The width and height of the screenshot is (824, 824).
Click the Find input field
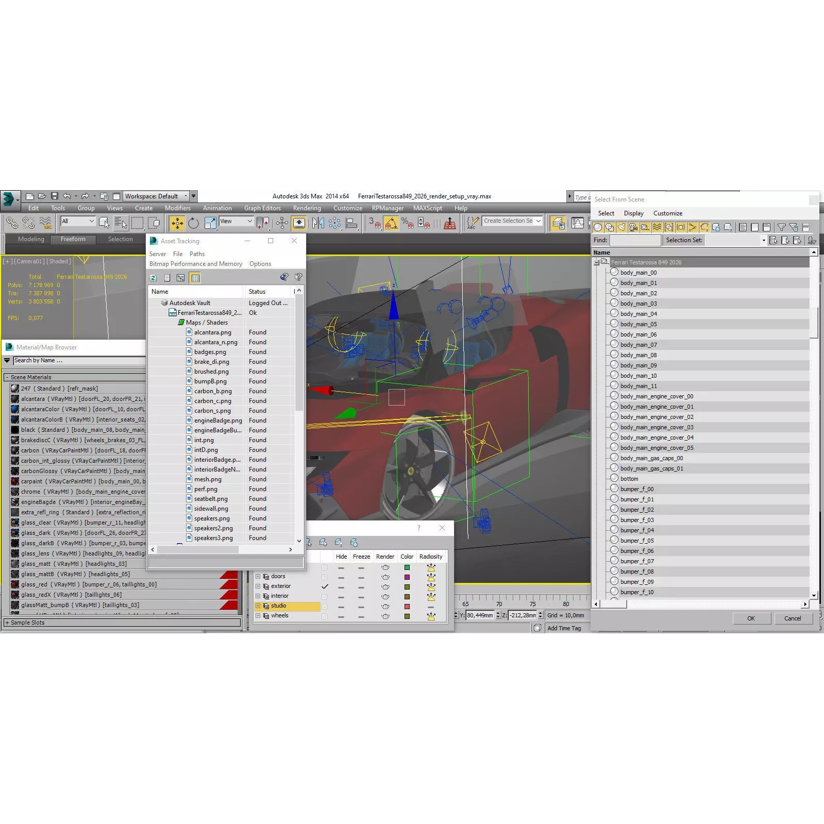635,241
